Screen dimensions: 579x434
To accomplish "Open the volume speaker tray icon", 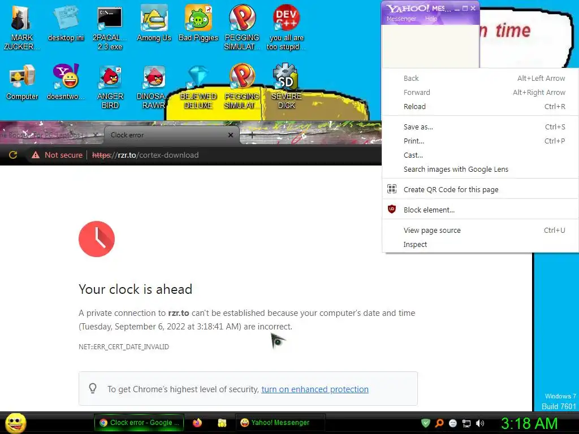I will click(479, 423).
